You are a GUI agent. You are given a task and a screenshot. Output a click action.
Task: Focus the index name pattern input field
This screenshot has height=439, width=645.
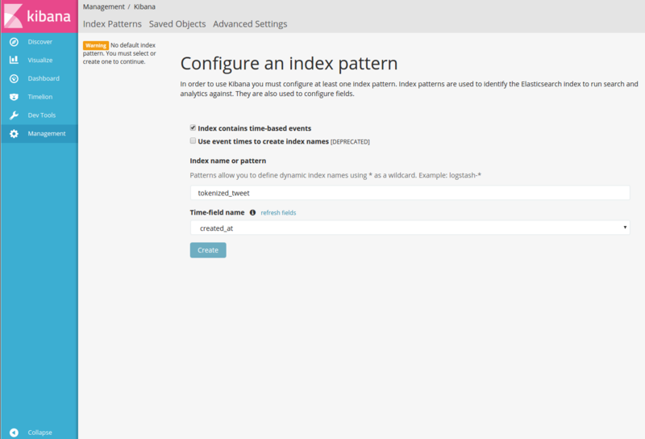click(x=410, y=193)
